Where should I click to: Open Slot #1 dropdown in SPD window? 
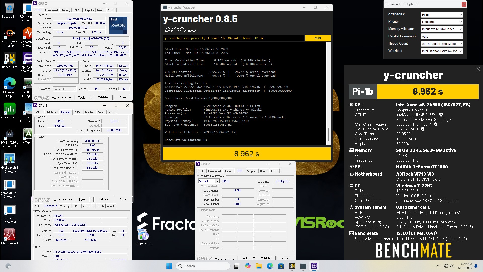[209, 181]
